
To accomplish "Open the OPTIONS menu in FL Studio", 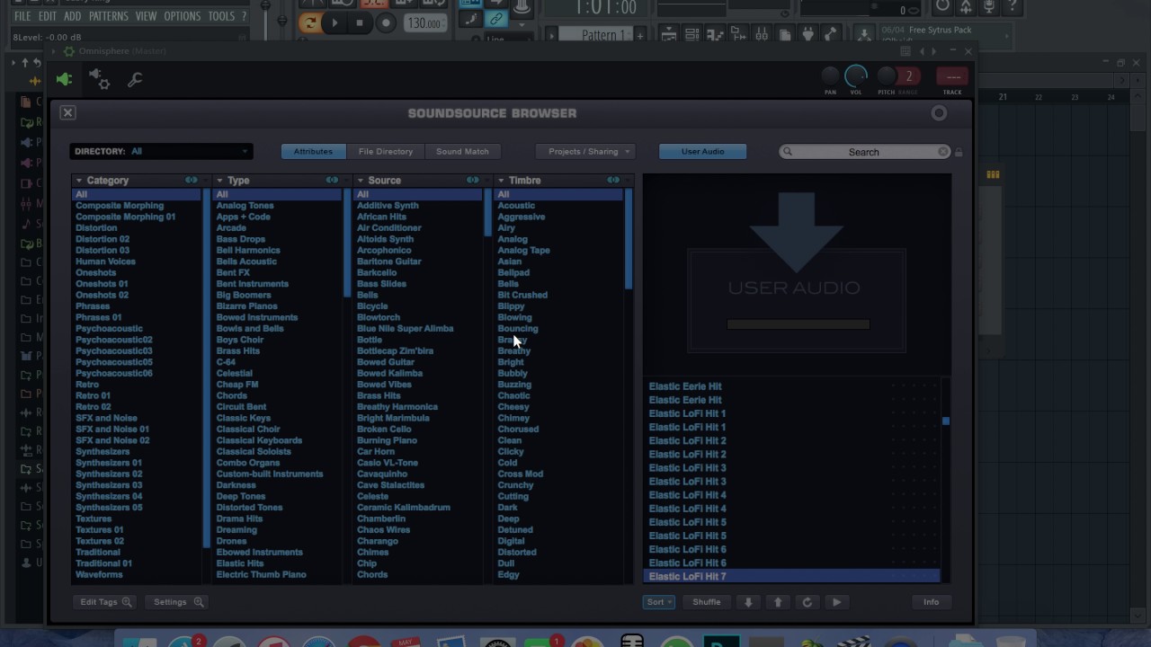I will [183, 16].
